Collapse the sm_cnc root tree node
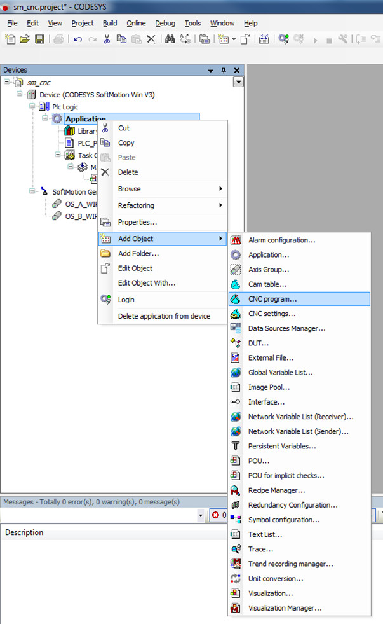 tap(7, 82)
